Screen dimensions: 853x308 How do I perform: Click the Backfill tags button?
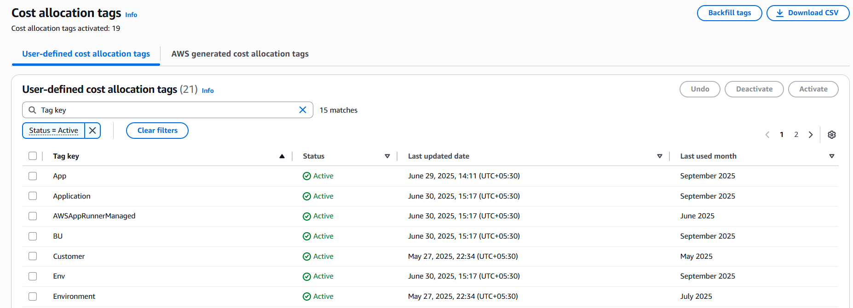point(729,13)
